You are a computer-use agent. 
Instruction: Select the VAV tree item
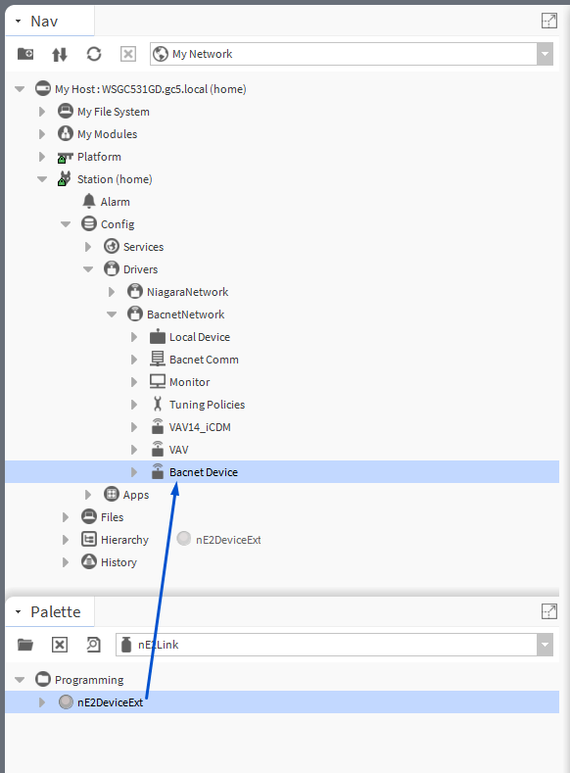(178, 450)
